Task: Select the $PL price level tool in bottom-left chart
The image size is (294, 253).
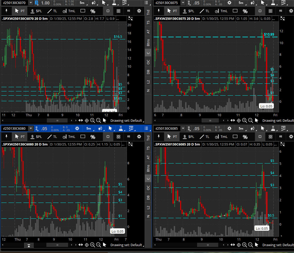Action: [36, 137]
